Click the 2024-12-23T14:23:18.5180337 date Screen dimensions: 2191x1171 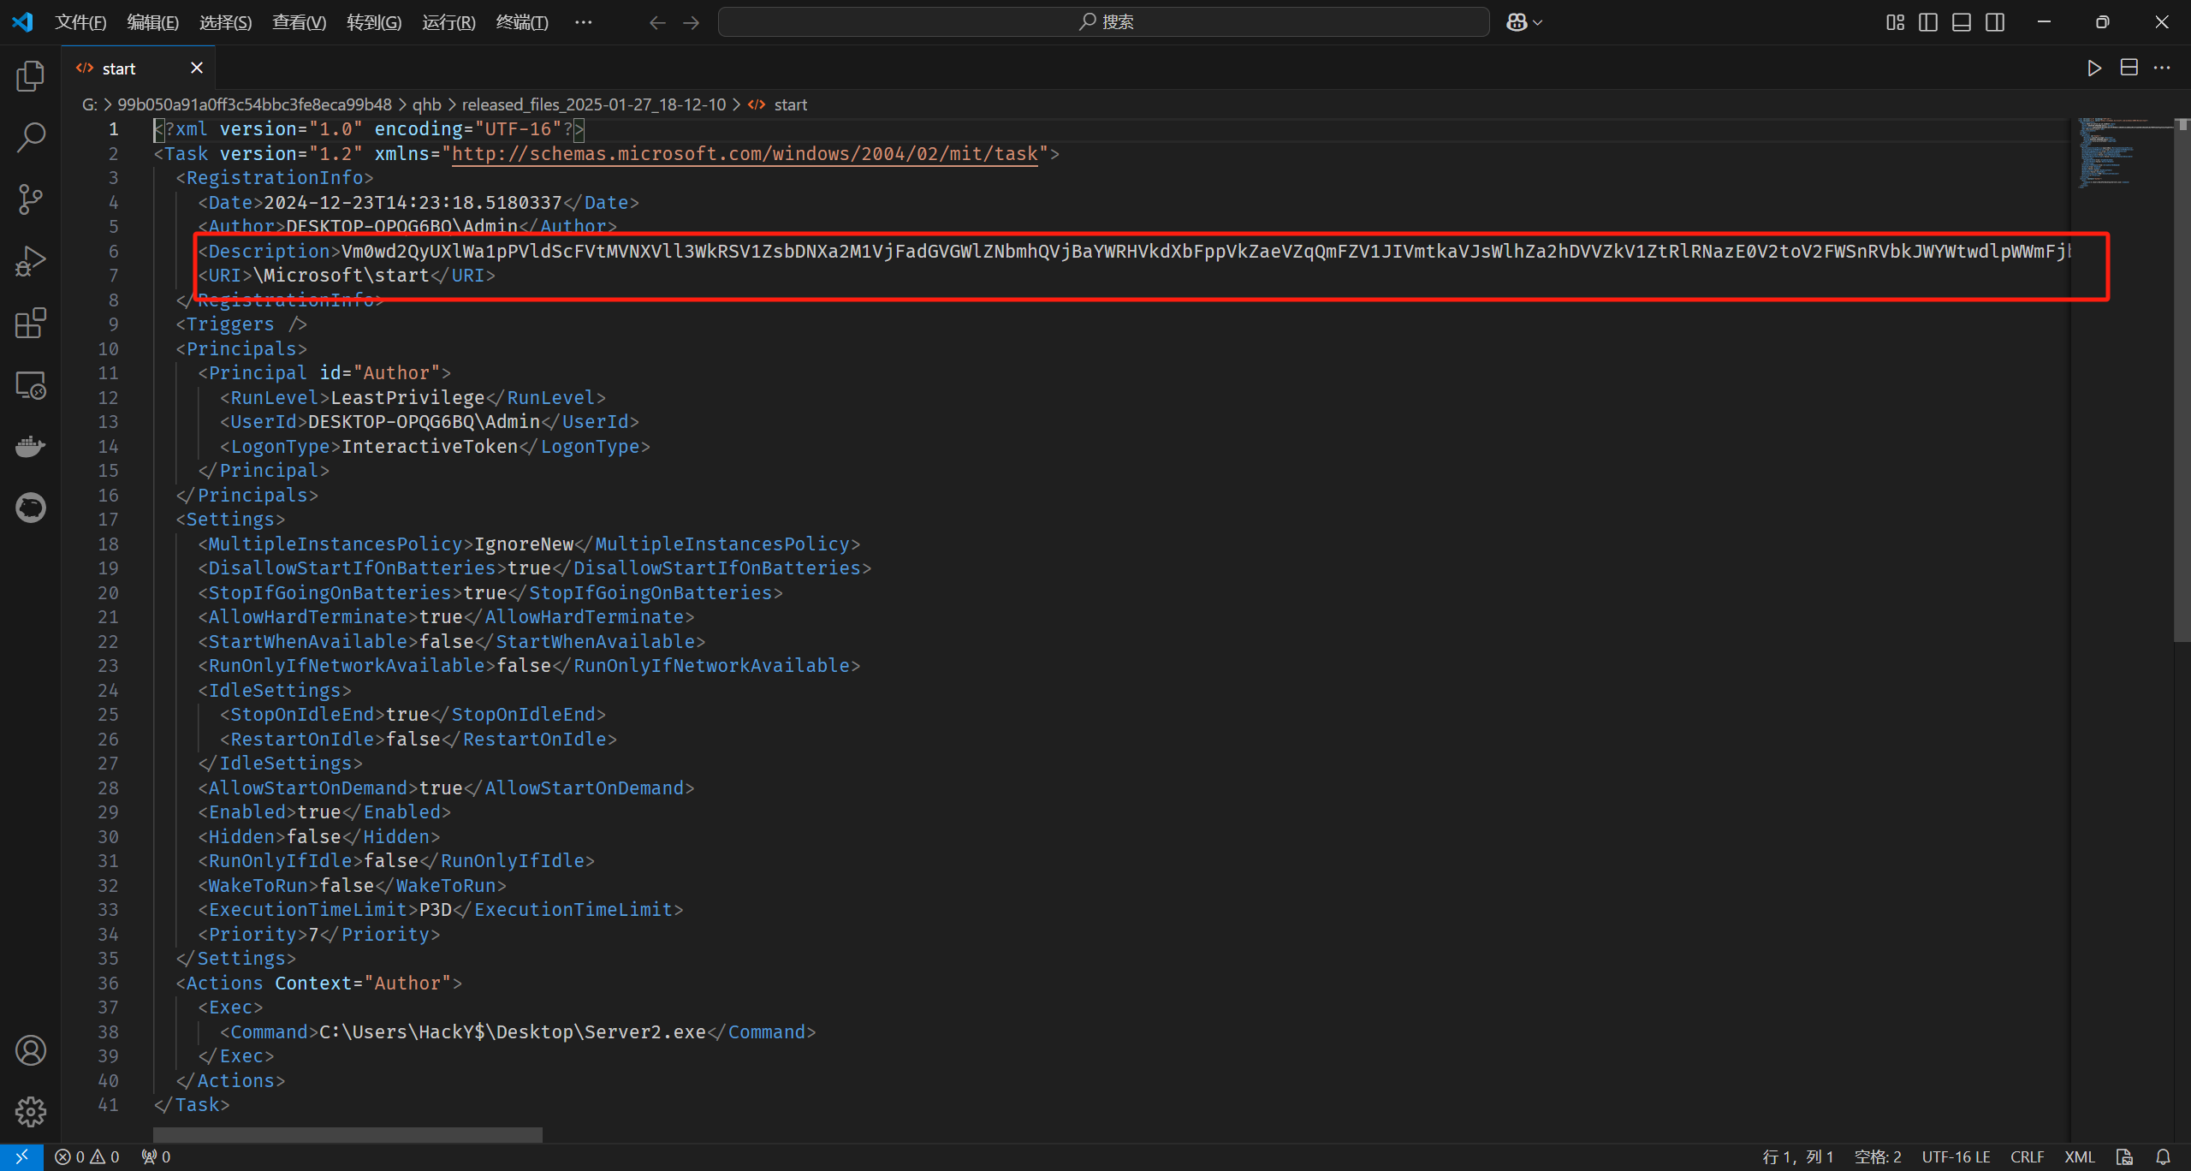(413, 203)
